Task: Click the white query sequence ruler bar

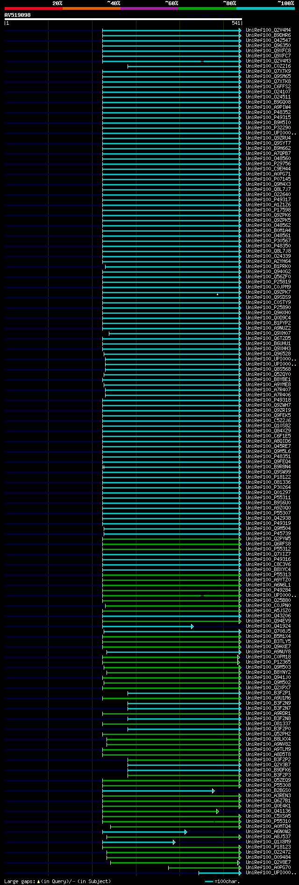Action: click(123, 19)
